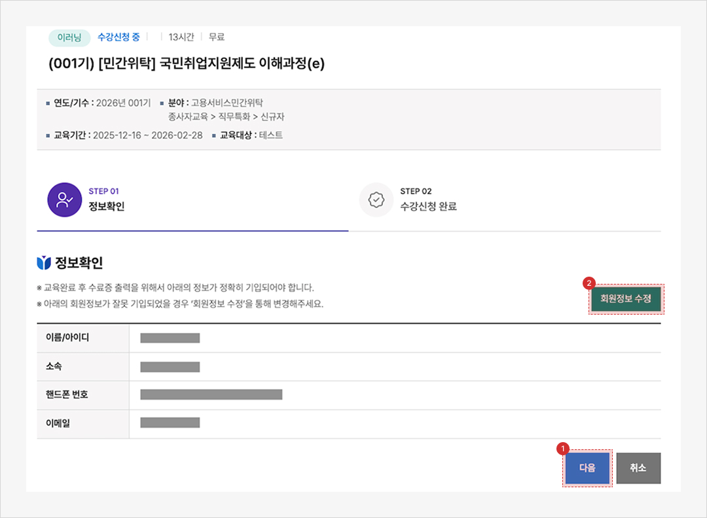The width and height of the screenshot is (707, 518).
Task: Click the STEP 02 checkmark badge icon
Action: (x=376, y=199)
